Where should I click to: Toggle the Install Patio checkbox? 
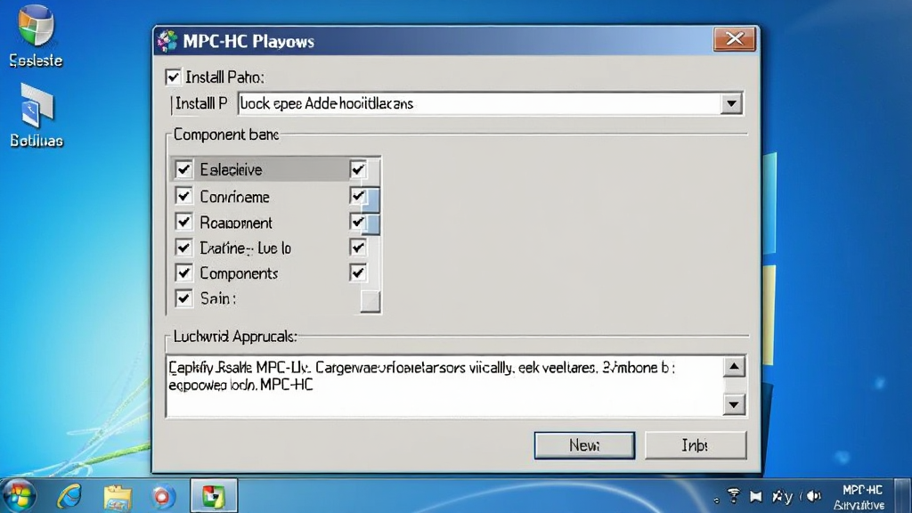173,77
